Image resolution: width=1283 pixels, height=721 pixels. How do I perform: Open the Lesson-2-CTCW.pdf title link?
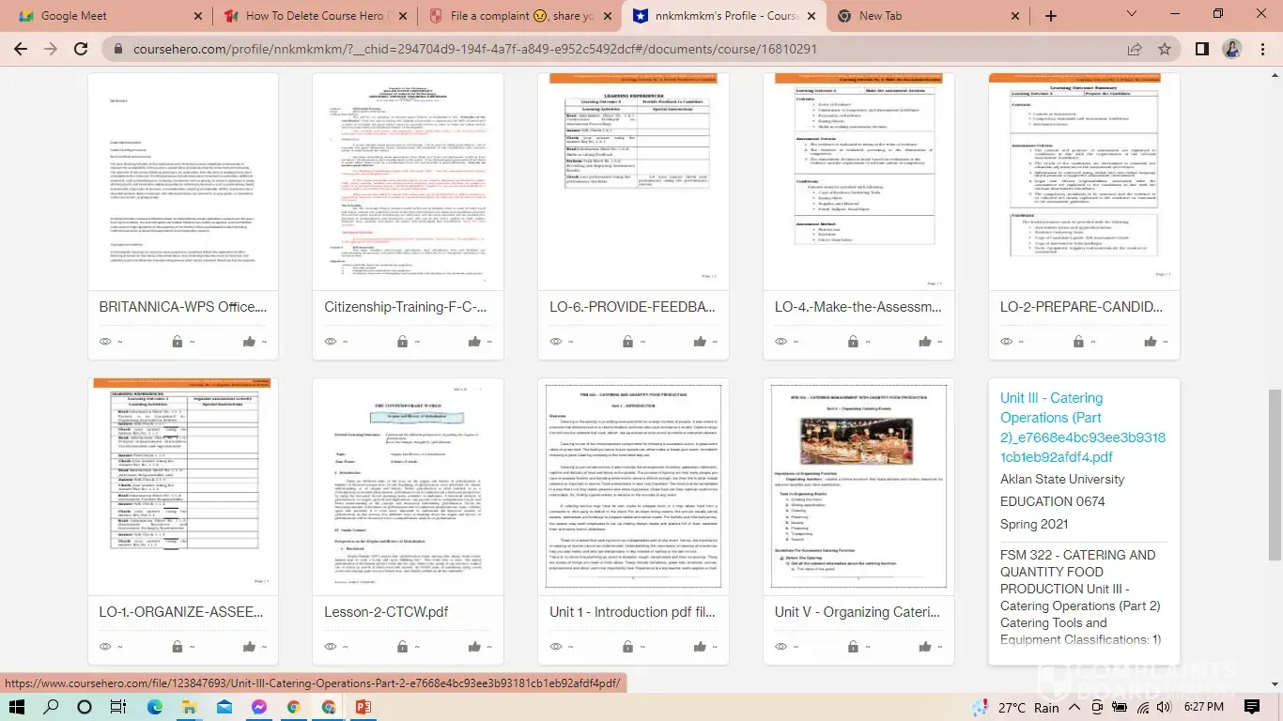(x=386, y=612)
